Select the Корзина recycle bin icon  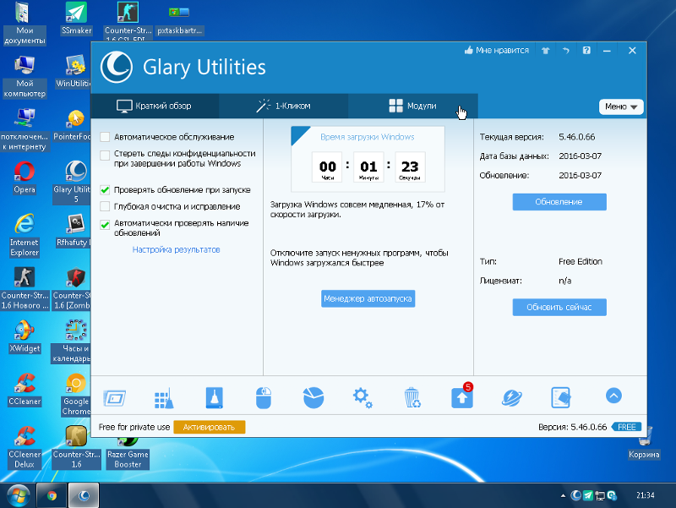pyautogui.click(x=644, y=442)
